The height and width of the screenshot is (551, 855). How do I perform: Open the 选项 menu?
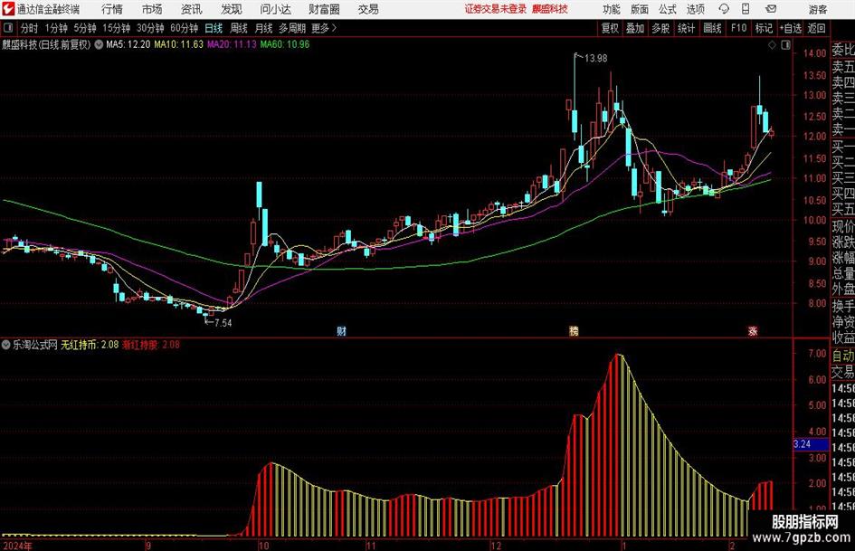695,9
